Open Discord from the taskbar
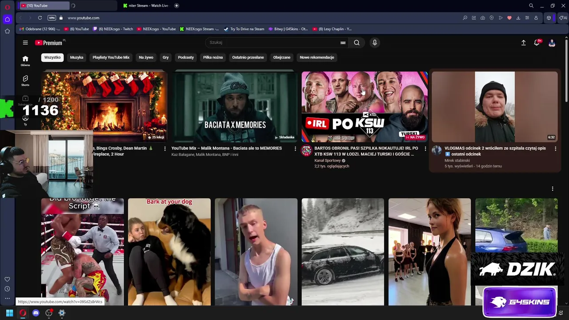The image size is (569, 320). 36,313
